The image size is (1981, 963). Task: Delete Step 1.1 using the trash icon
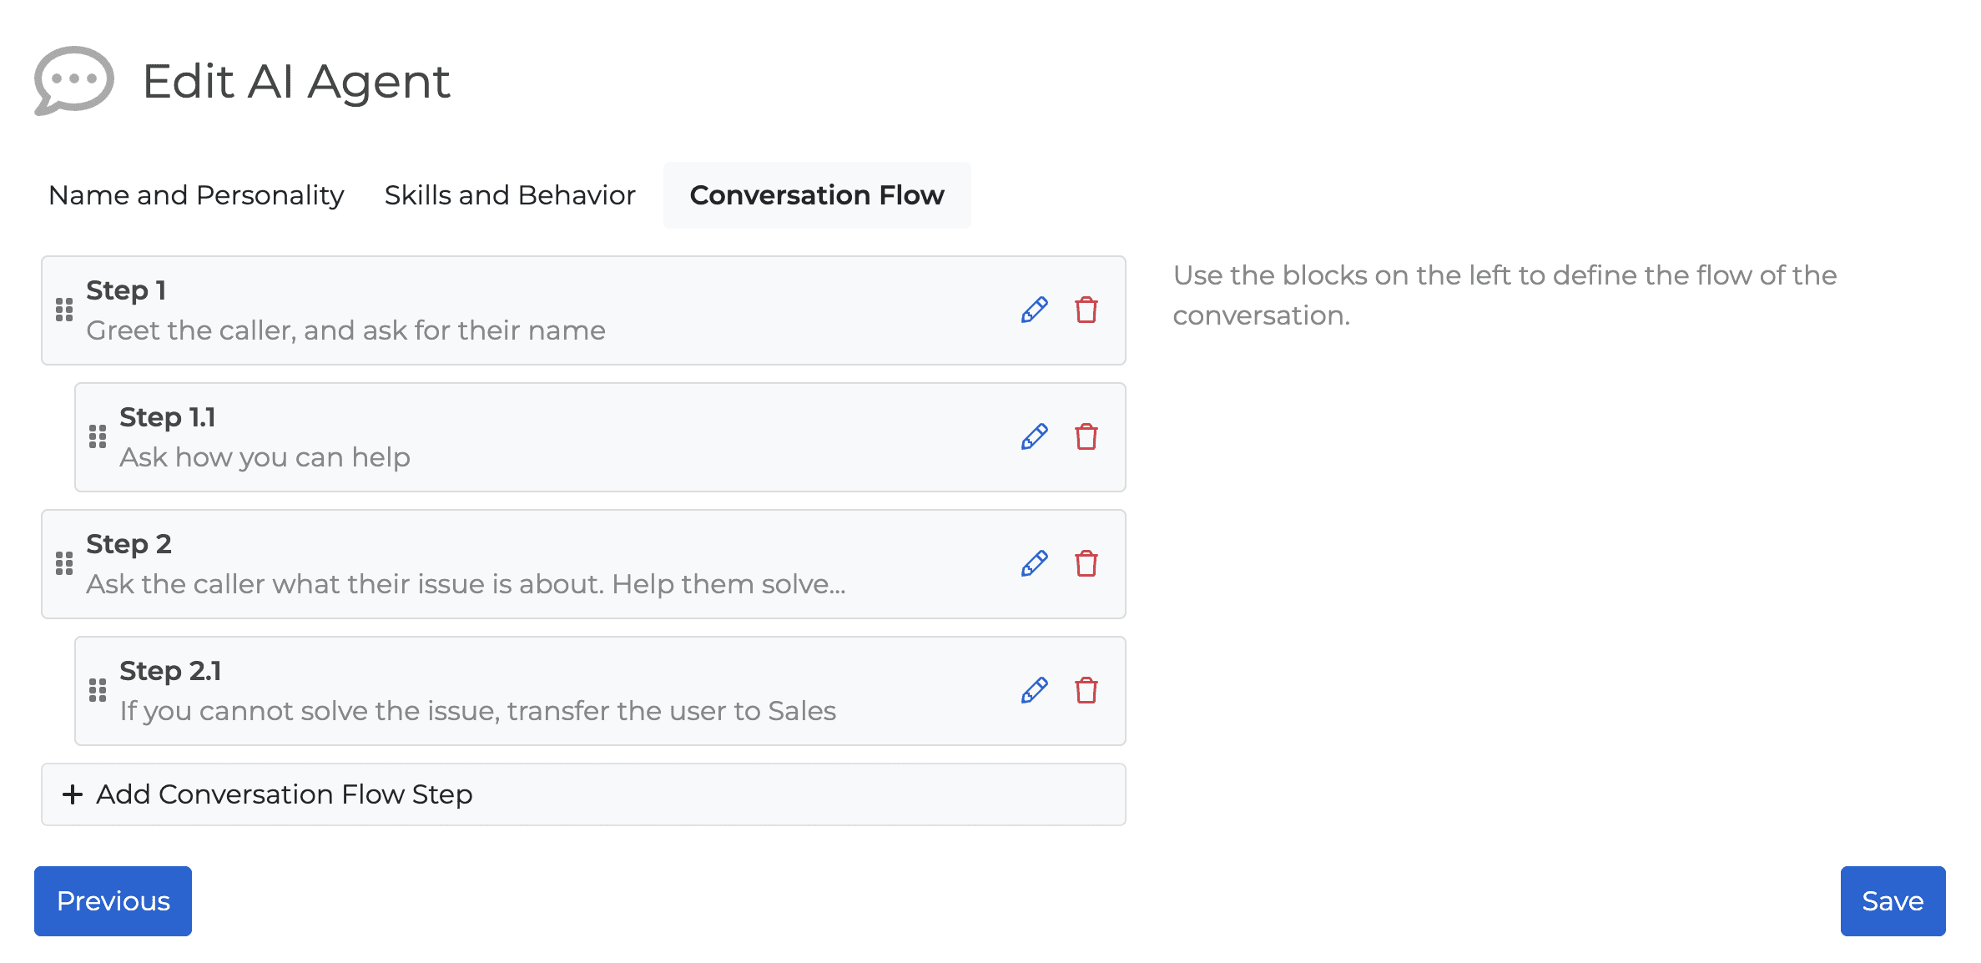pos(1086,437)
